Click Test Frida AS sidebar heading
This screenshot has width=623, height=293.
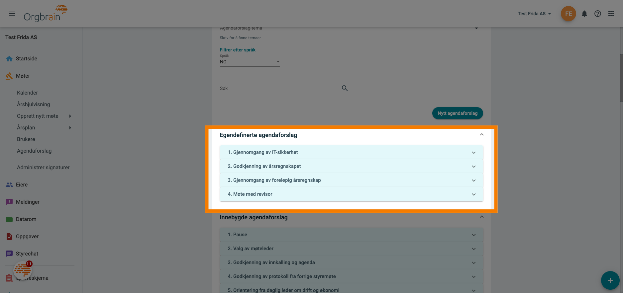point(21,37)
